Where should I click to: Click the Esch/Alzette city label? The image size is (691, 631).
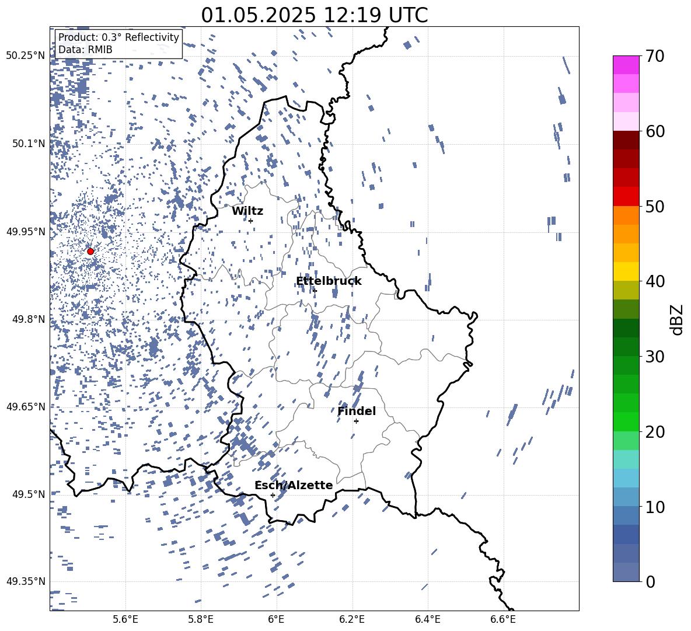coord(294,485)
